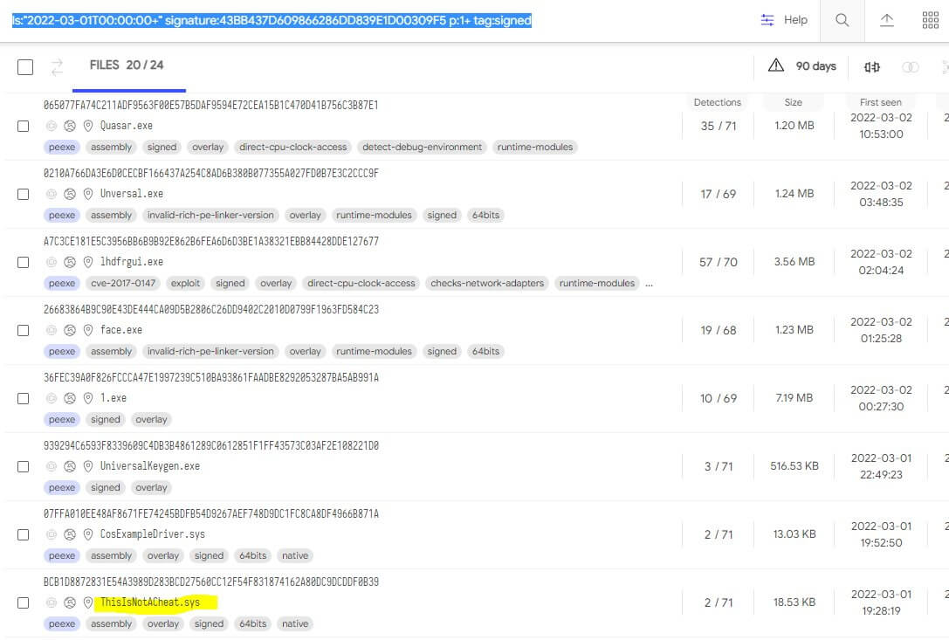This screenshot has width=949, height=640.
Task: Click the location pin icon beside Quasar.exe
Action: click(x=88, y=126)
